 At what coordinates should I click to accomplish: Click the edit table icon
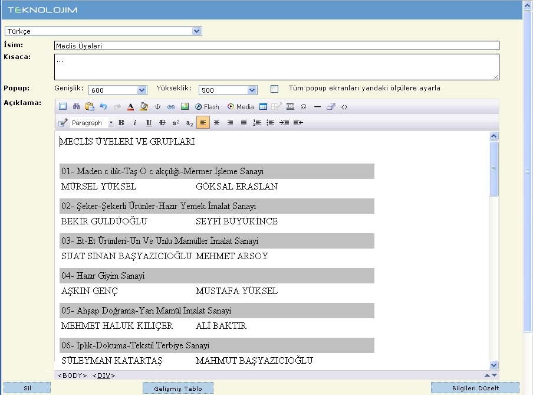[277, 107]
